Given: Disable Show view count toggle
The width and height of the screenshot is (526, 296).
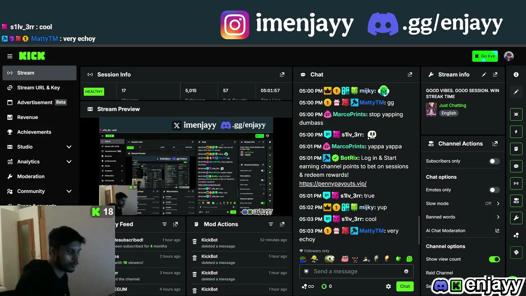Looking at the screenshot, I should click(x=494, y=259).
